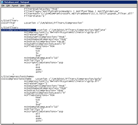Click the Notepad icon in the title bar
138x125 pixels.
(2, 2)
